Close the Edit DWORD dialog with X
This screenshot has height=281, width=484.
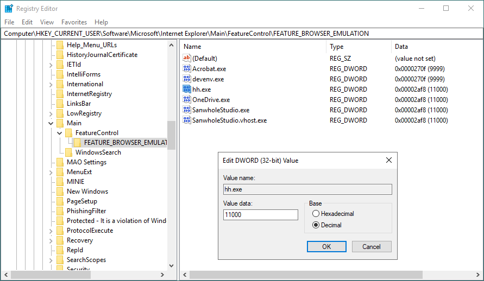point(388,161)
